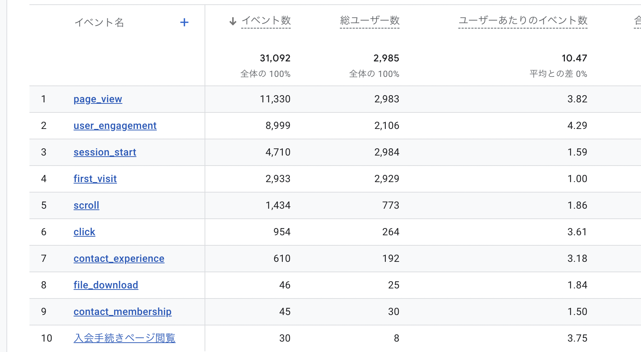
Task: Open the first_visit event link
Action: coord(95,179)
